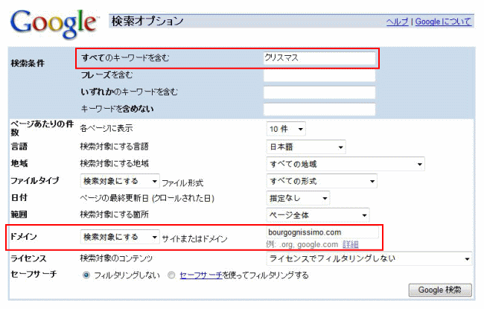
Task: Click the キーワードを含めない input field
Action: coord(319,109)
